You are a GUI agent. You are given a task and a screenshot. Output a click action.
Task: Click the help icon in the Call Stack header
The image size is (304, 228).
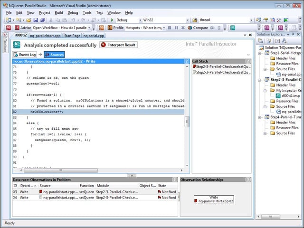point(248,61)
